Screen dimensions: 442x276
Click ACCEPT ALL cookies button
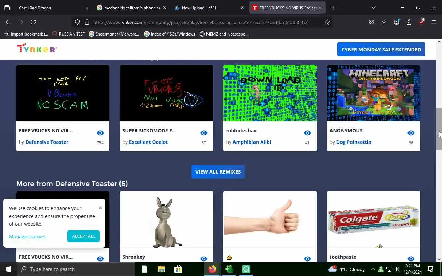(84, 236)
